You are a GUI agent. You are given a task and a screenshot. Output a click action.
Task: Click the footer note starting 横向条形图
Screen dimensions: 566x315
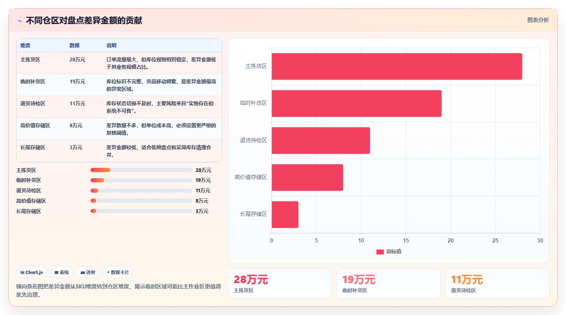pos(118,291)
